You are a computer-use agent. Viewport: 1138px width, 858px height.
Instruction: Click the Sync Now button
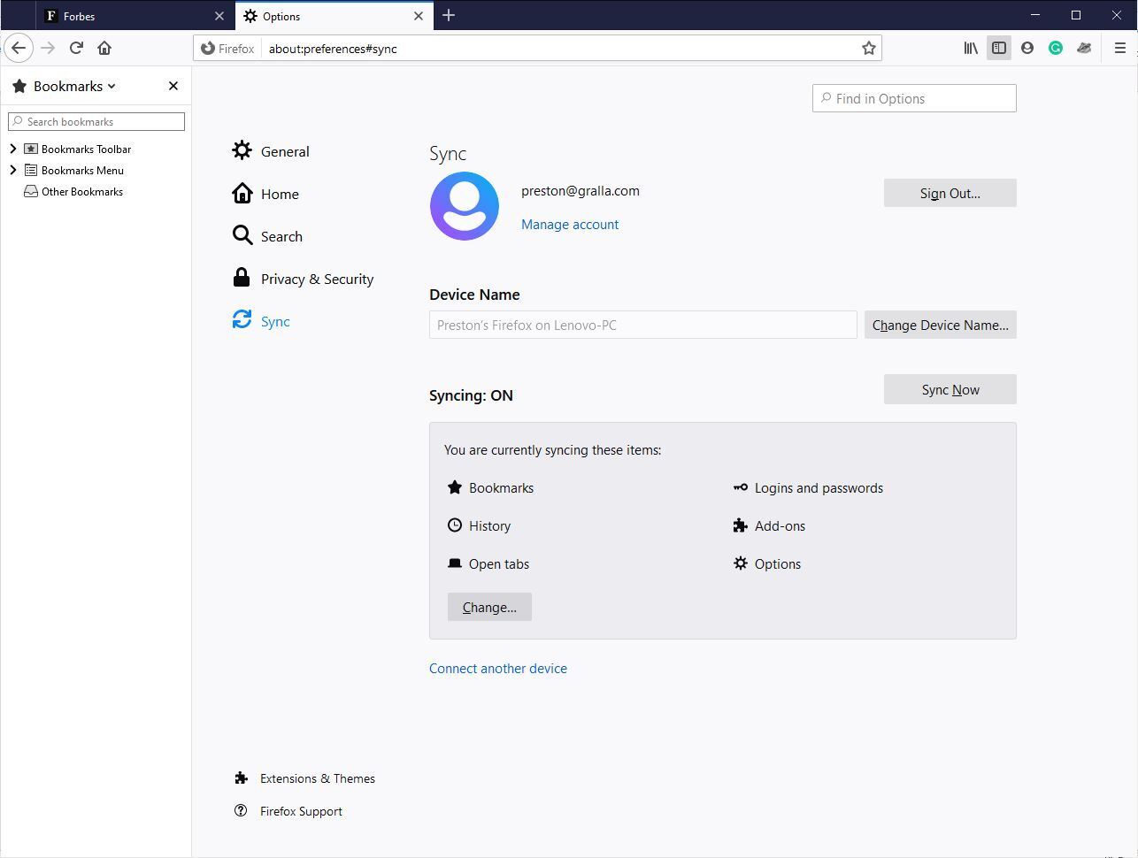click(950, 389)
